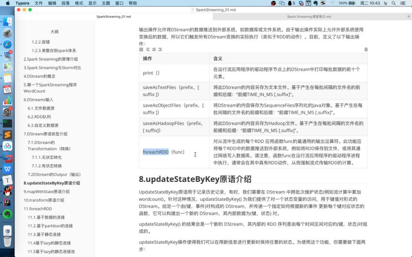Click the 8.updateStateByKey原语介绍 heading
This screenshot has height=257, width=412.
click(195, 179)
